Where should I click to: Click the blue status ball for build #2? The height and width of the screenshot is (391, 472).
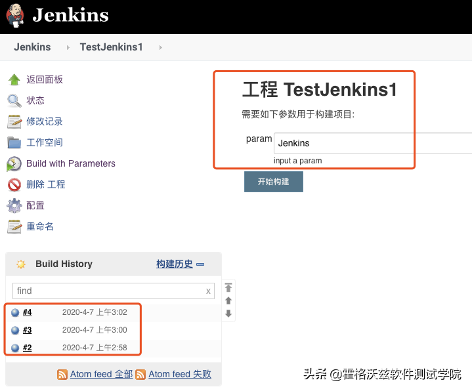(x=15, y=348)
